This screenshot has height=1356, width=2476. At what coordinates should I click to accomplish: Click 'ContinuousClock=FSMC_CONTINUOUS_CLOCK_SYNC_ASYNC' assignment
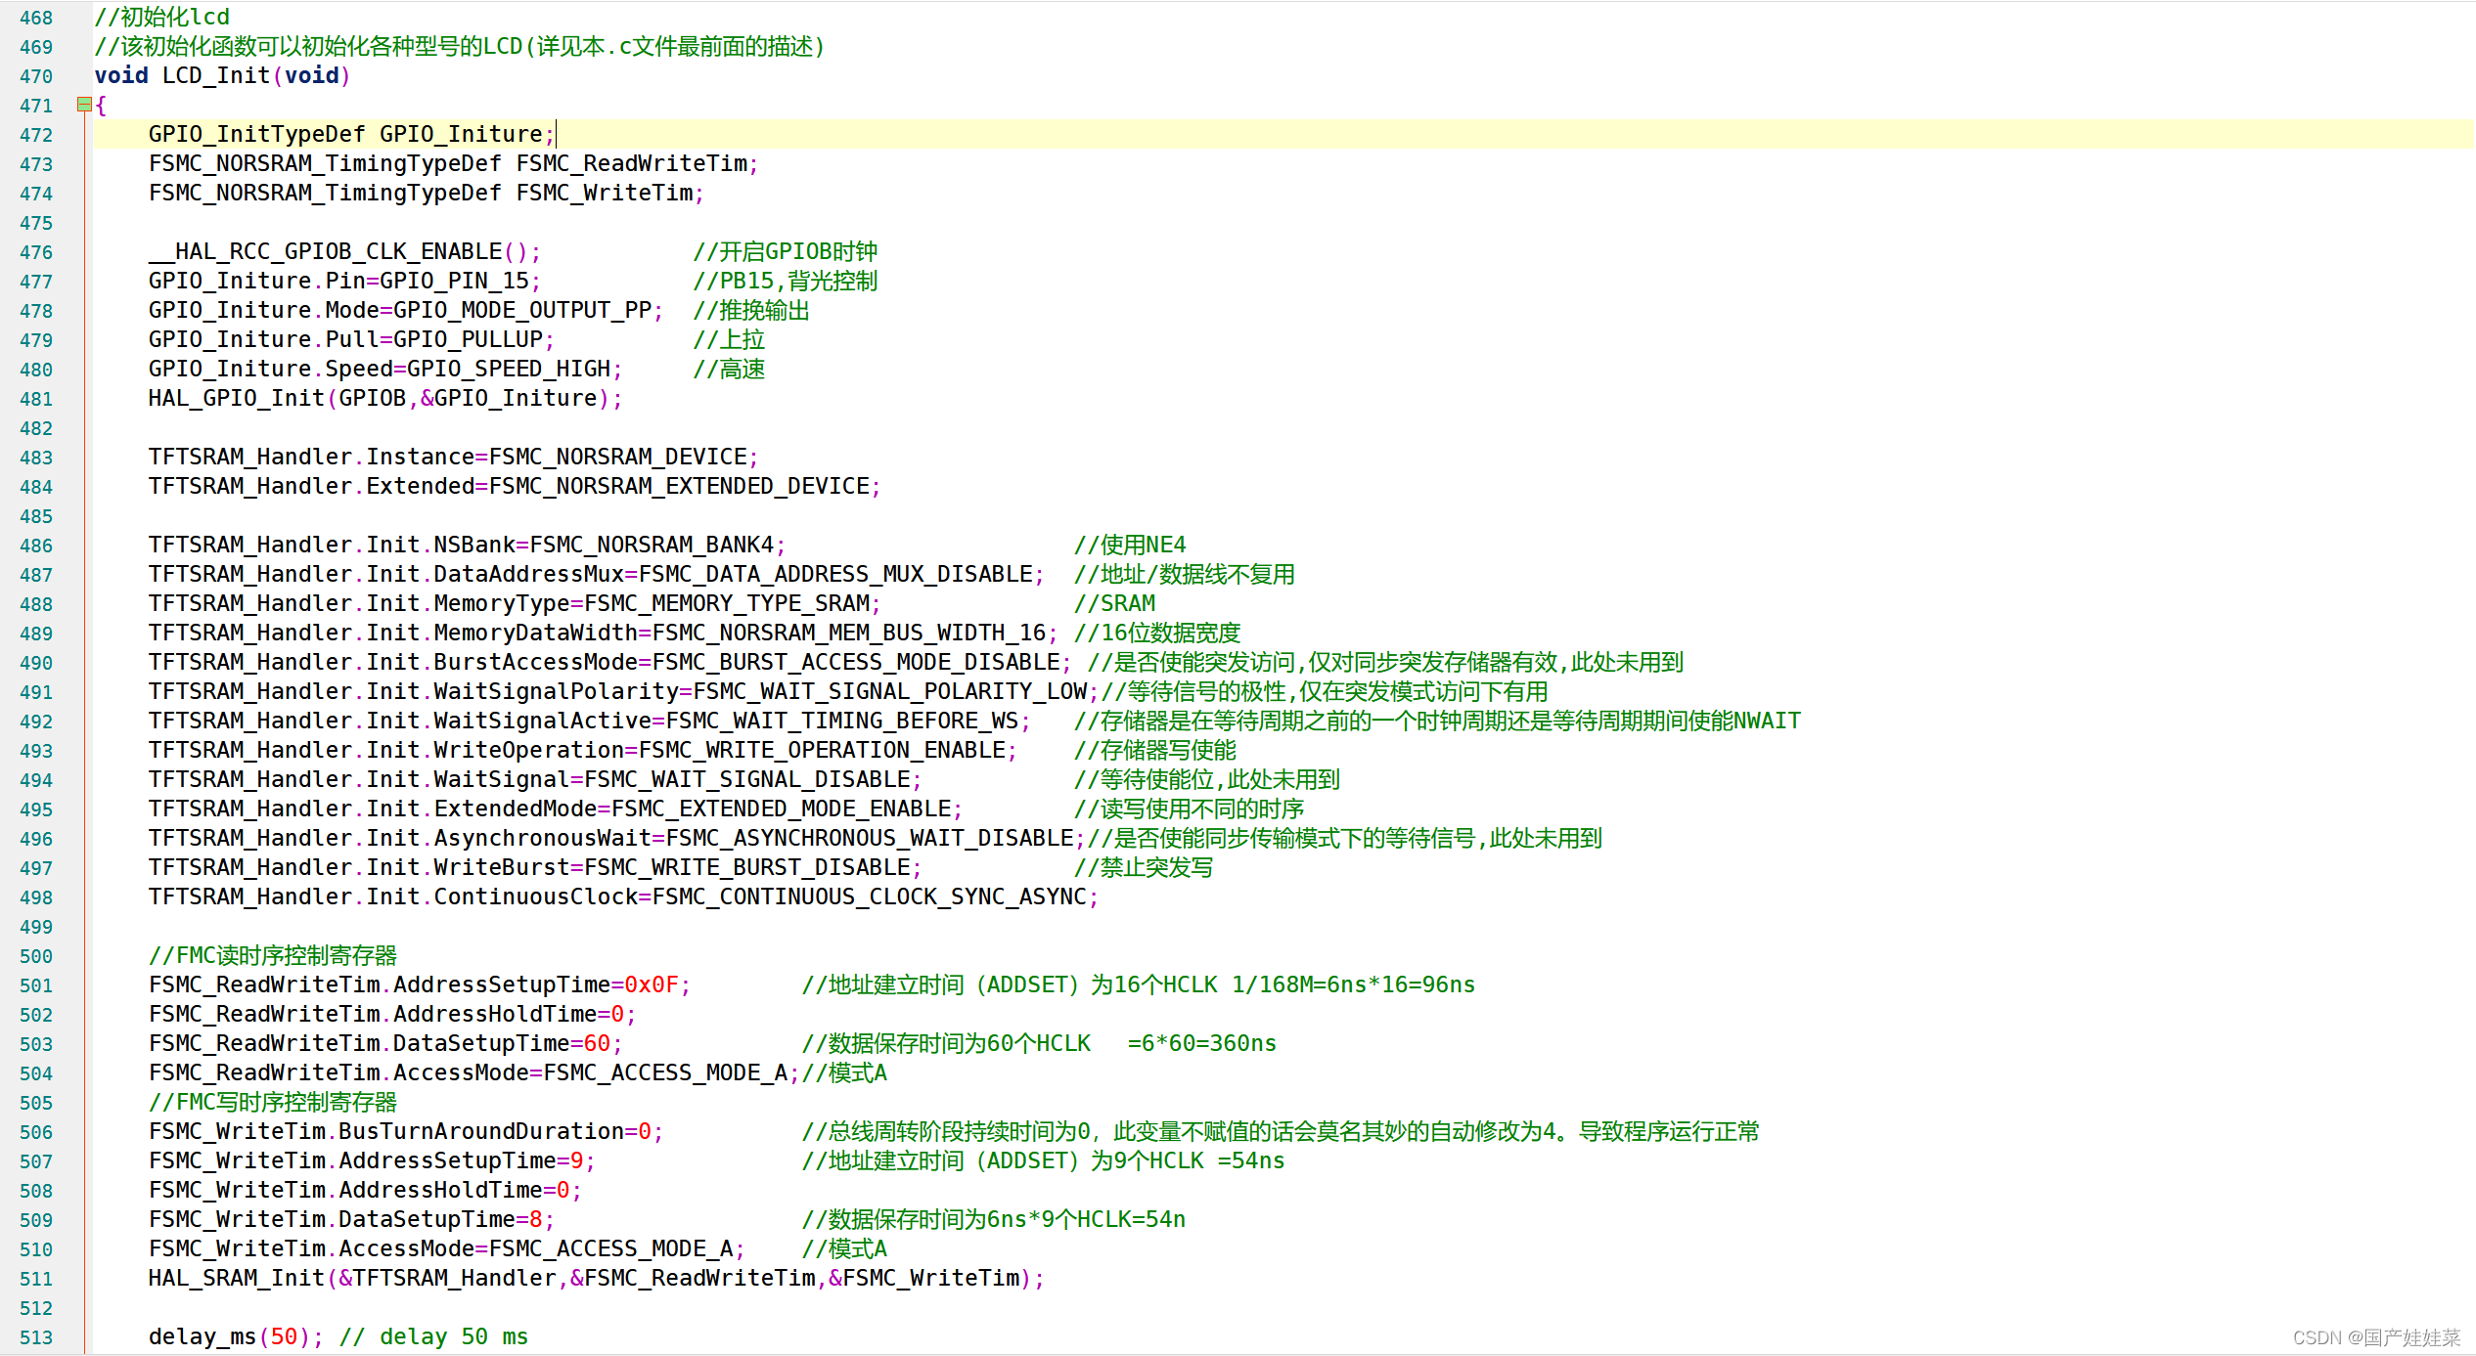point(760,897)
